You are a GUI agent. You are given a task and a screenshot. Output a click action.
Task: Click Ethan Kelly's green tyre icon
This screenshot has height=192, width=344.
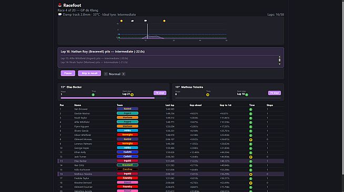point(250,153)
